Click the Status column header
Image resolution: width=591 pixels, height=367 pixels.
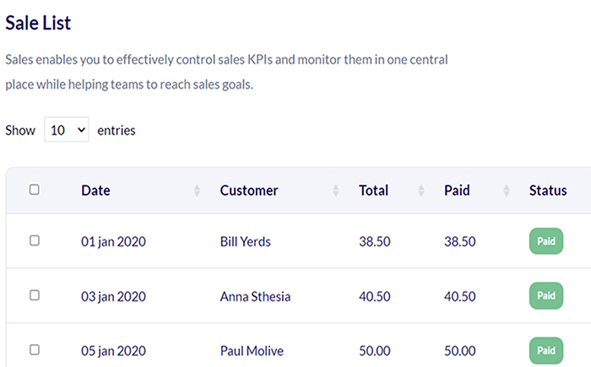coord(548,191)
